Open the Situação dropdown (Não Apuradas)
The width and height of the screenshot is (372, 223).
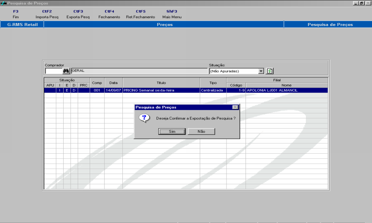pyautogui.click(x=261, y=71)
